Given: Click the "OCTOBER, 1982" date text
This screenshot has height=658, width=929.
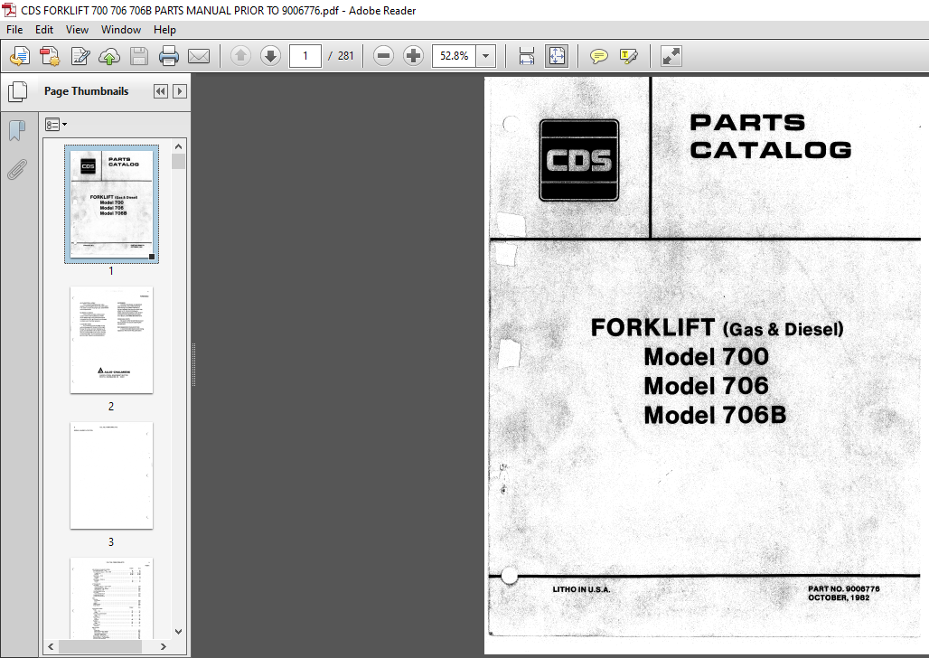Looking at the screenshot, I should [x=839, y=597].
